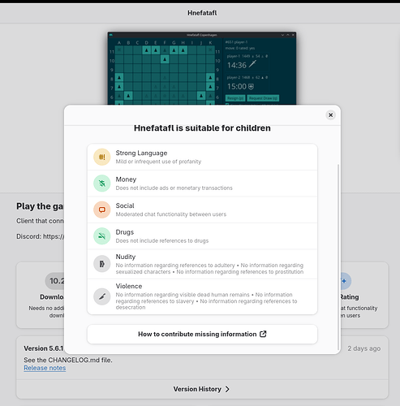
Task: Click the Drugs rating icon
Action: click(x=102, y=236)
